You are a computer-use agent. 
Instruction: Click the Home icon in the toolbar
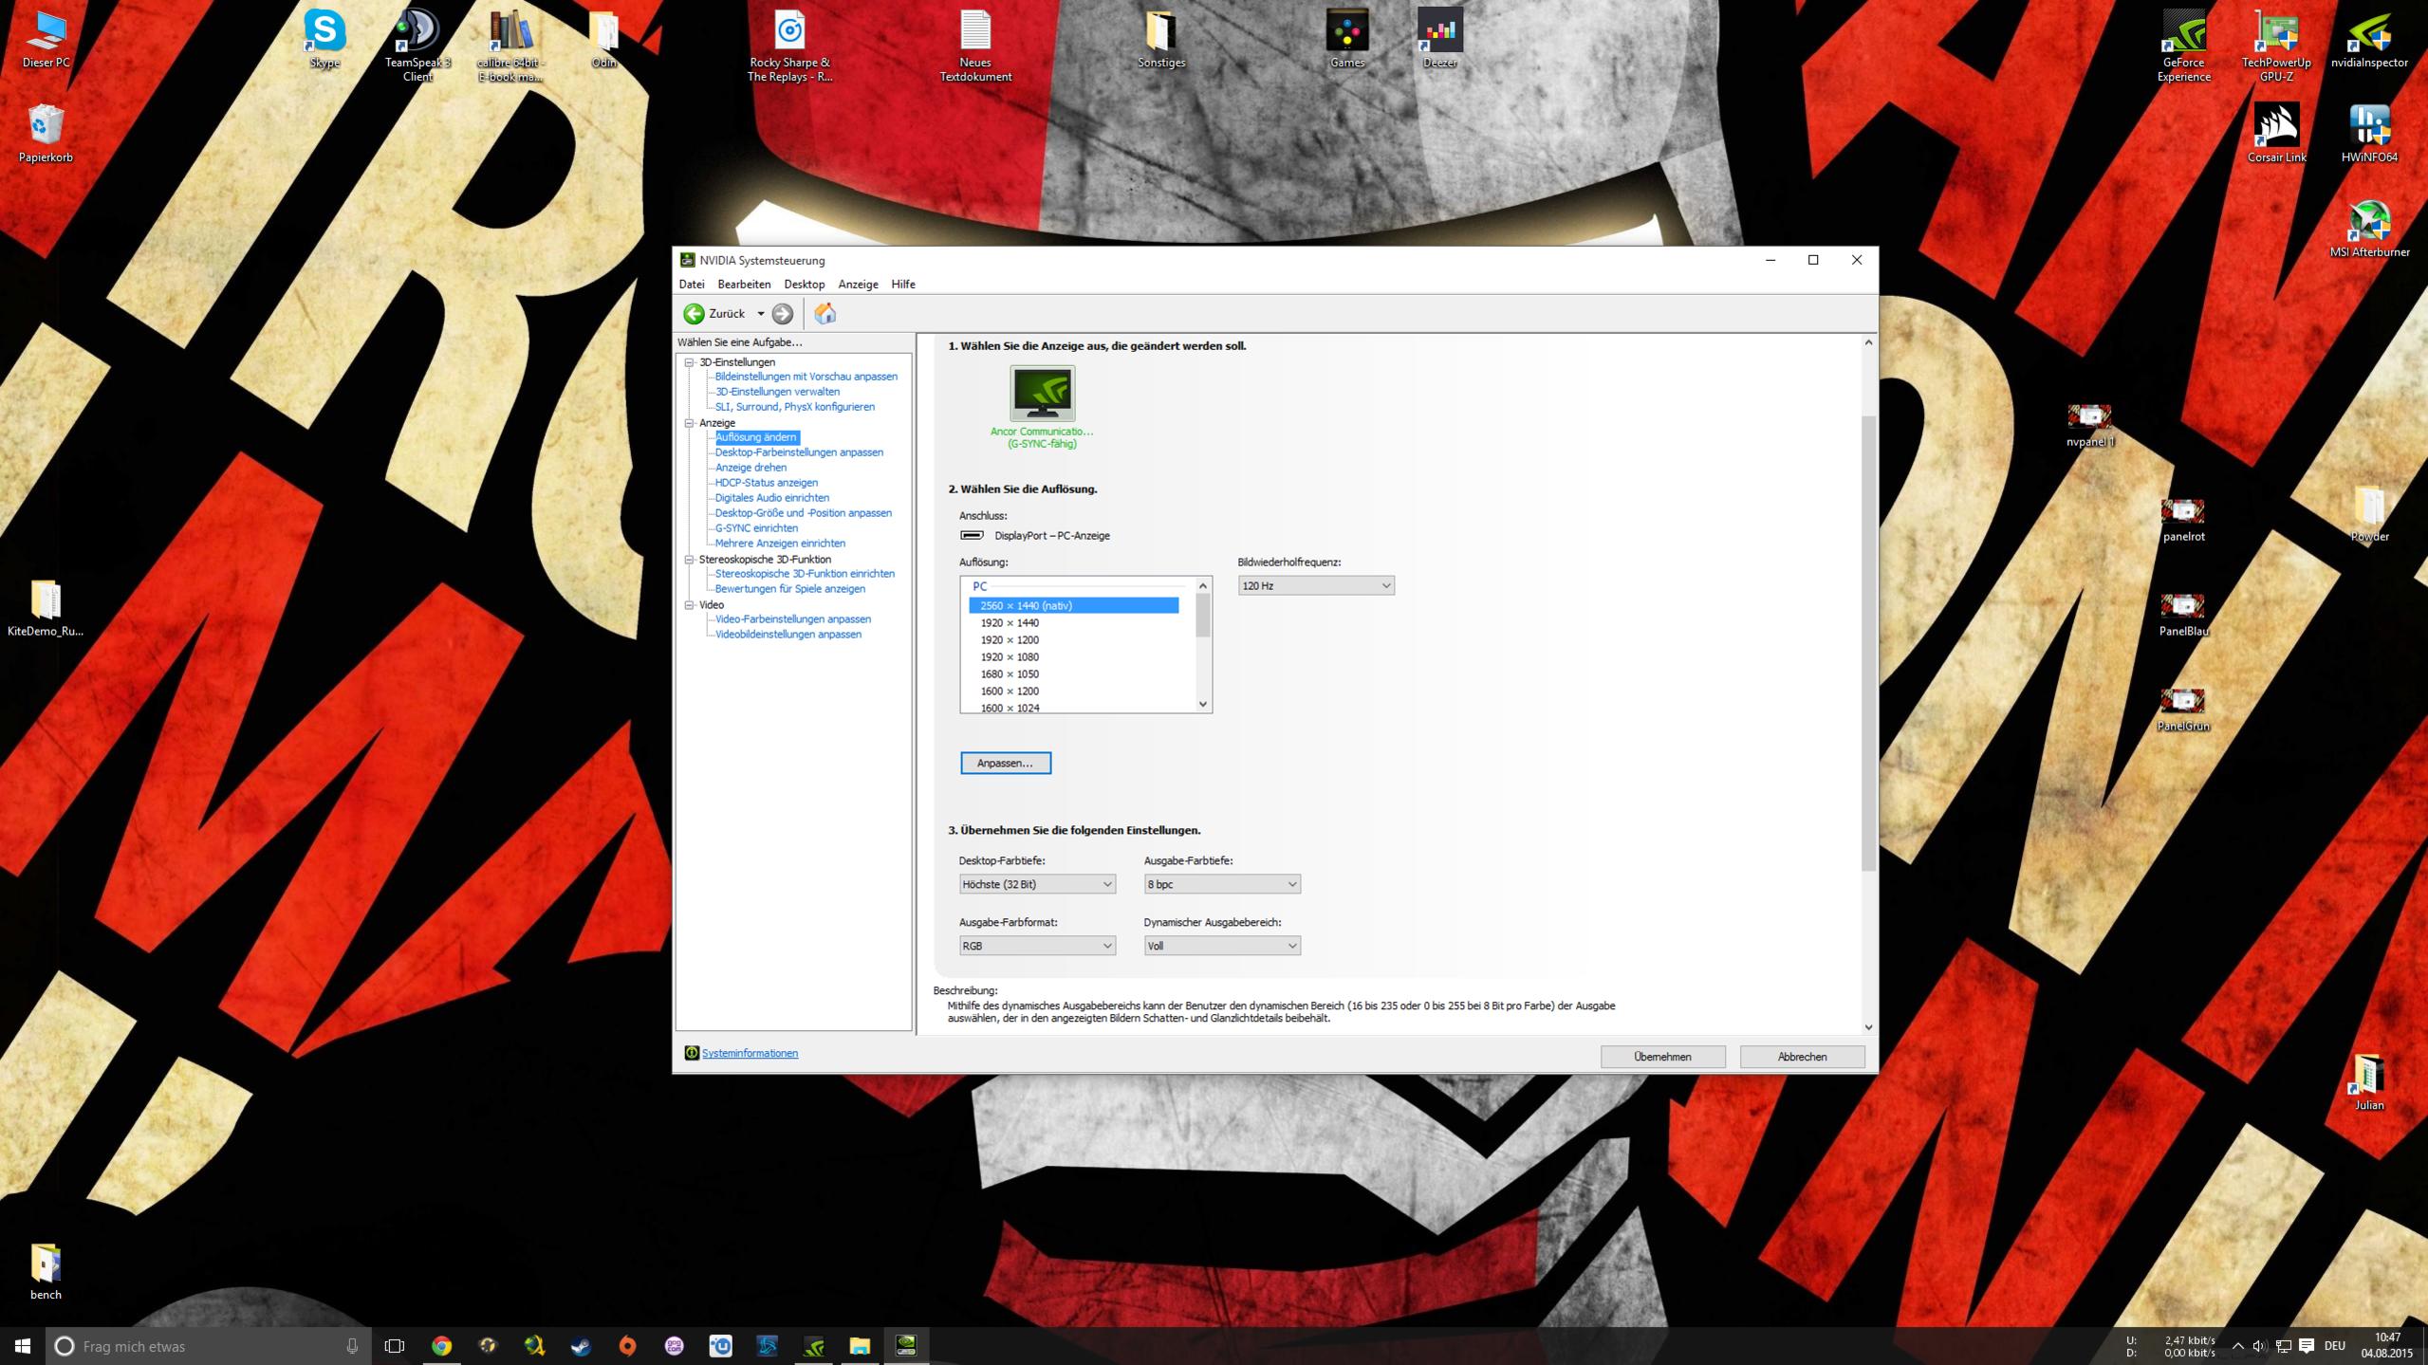[825, 314]
